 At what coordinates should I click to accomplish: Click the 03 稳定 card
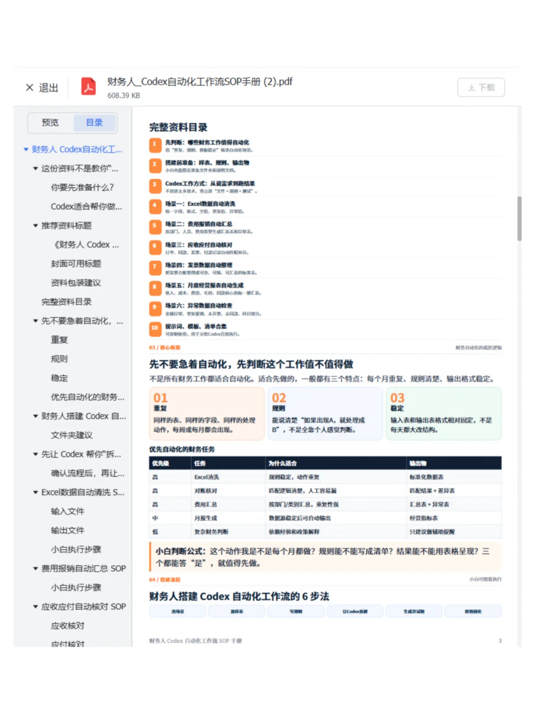pyautogui.click(x=443, y=414)
